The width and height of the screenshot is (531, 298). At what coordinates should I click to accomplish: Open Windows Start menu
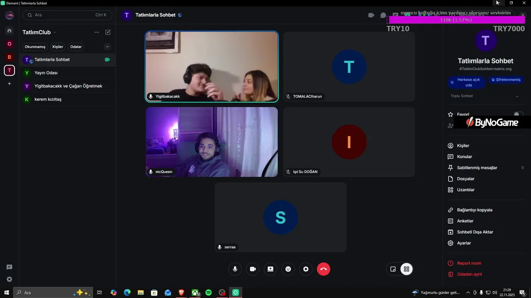[x=6, y=293]
